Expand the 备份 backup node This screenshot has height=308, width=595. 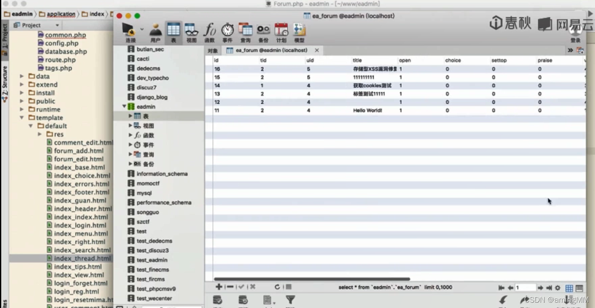(x=130, y=163)
